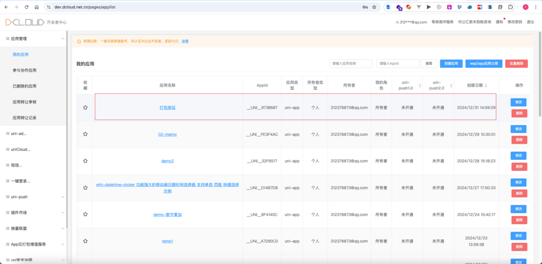Viewport: 542px width, 264px height.
Task: Click the red 批量删除 button
Action: (516, 64)
